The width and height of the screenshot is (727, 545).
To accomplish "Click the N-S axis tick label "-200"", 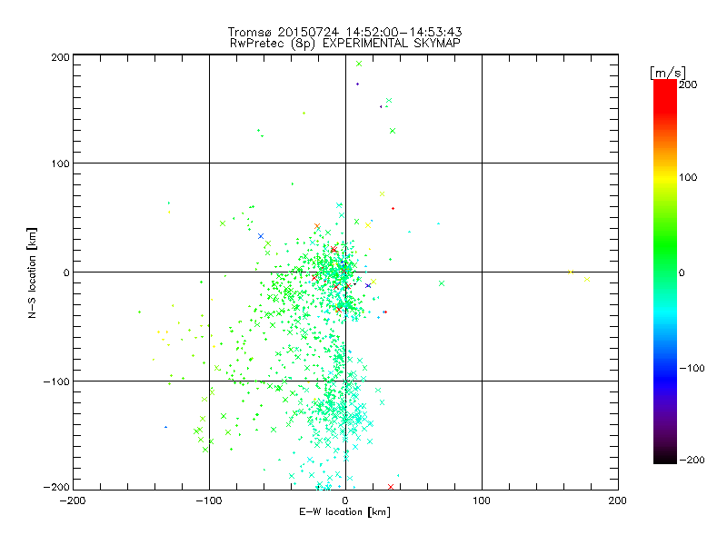I will [x=56, y=487].
